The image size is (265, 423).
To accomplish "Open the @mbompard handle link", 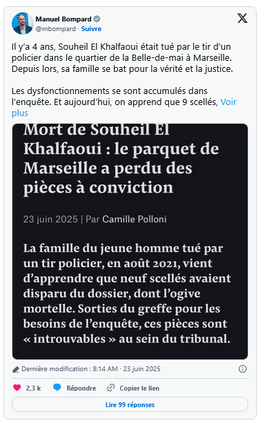I will [56, 29].
